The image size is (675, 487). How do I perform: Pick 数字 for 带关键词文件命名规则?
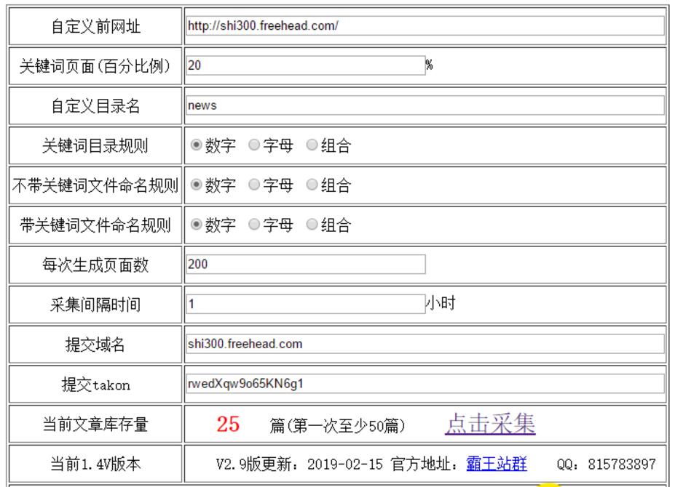pos(196,225)
